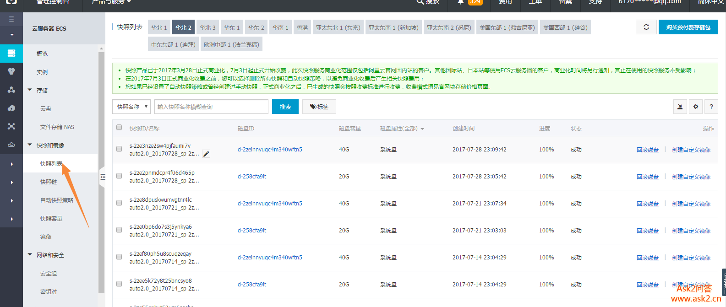Viewport: 726px width, 307px height.
Task: Switch to the 香港 region tab
Action: point(302,27)
